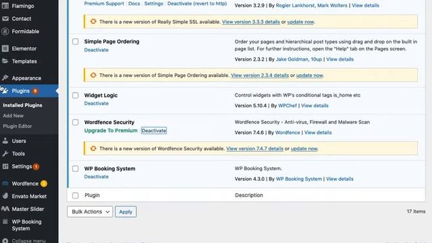
Task: Click the Flamingo sidebar icon
Action: [x=5, y=5]
